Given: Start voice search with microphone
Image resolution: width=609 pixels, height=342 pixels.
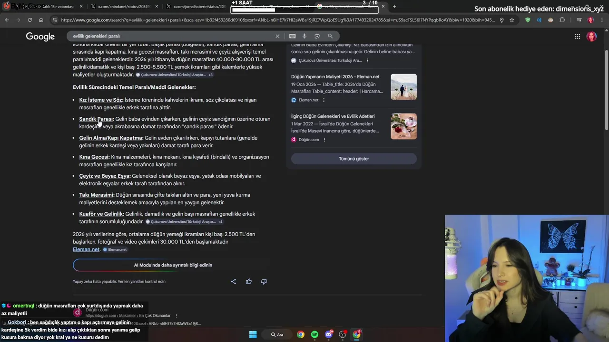Looking at the screenshot, I should (304, 36).
